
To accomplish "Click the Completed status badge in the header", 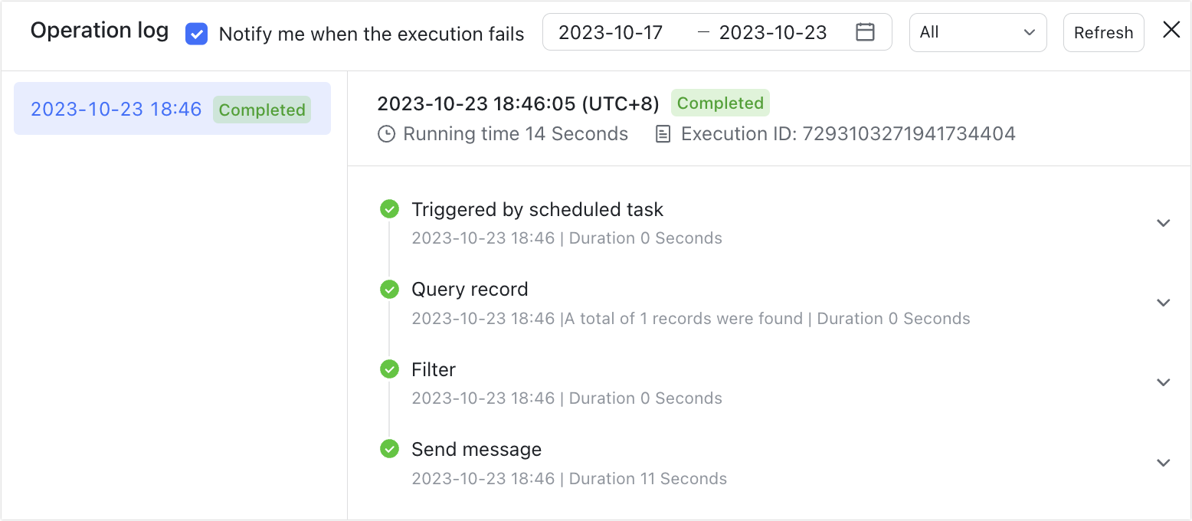I will tap(720, 102).
